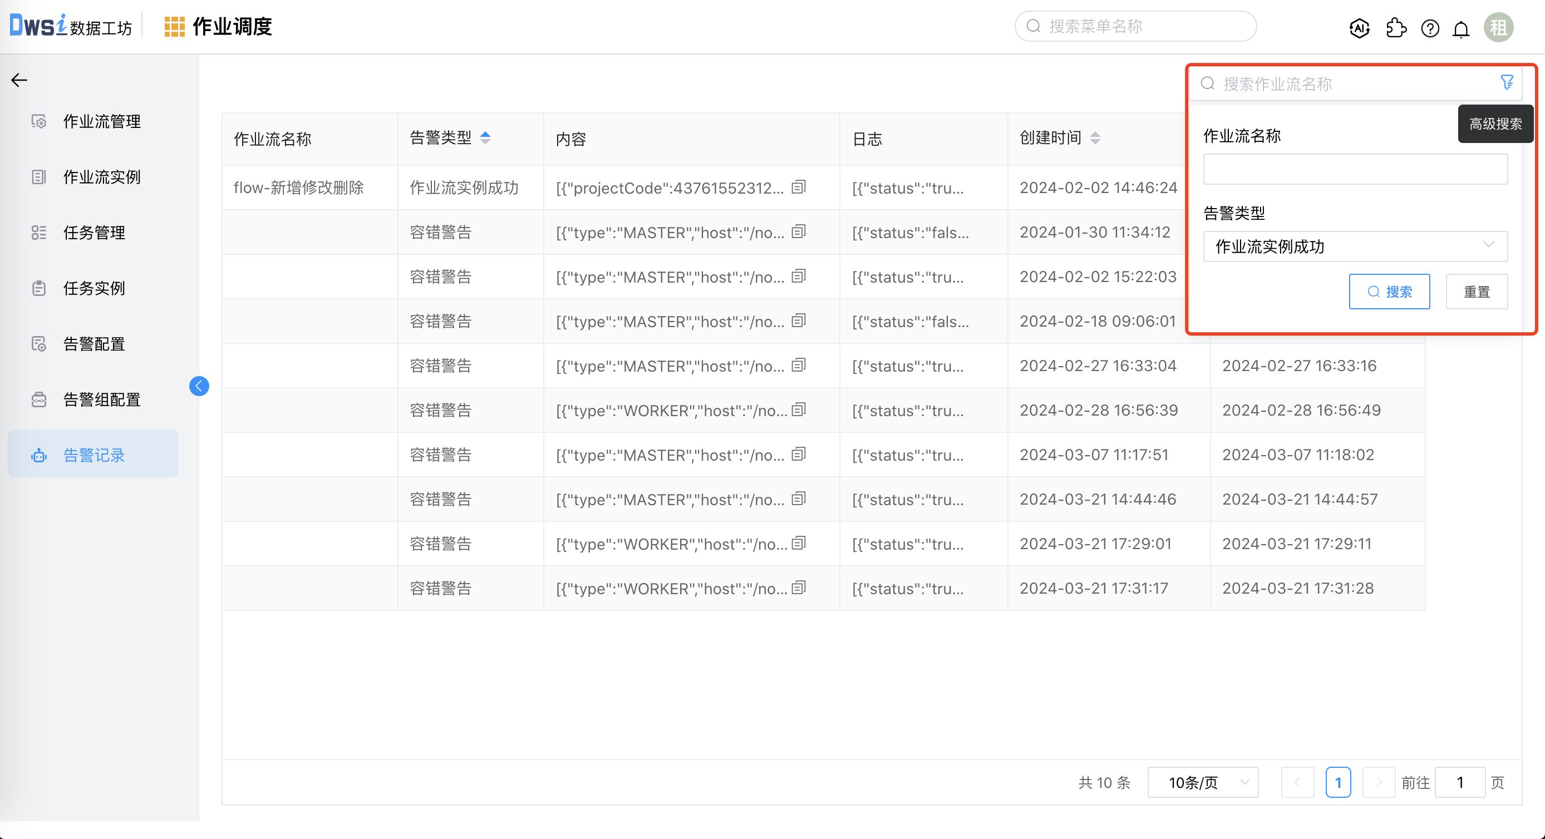
Task: Click the advanced search filter icon
Action: [x=1507, y=82]
